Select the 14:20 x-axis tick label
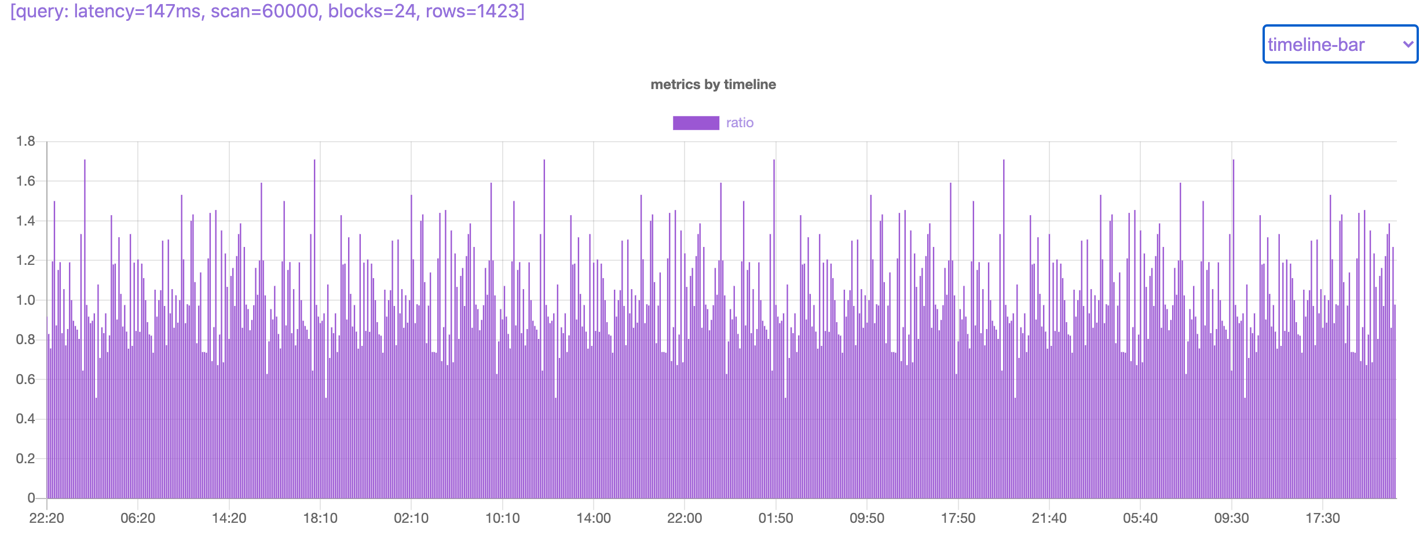Image resolution: width=1427 pixels, height=539 pixels. point(229,518)
